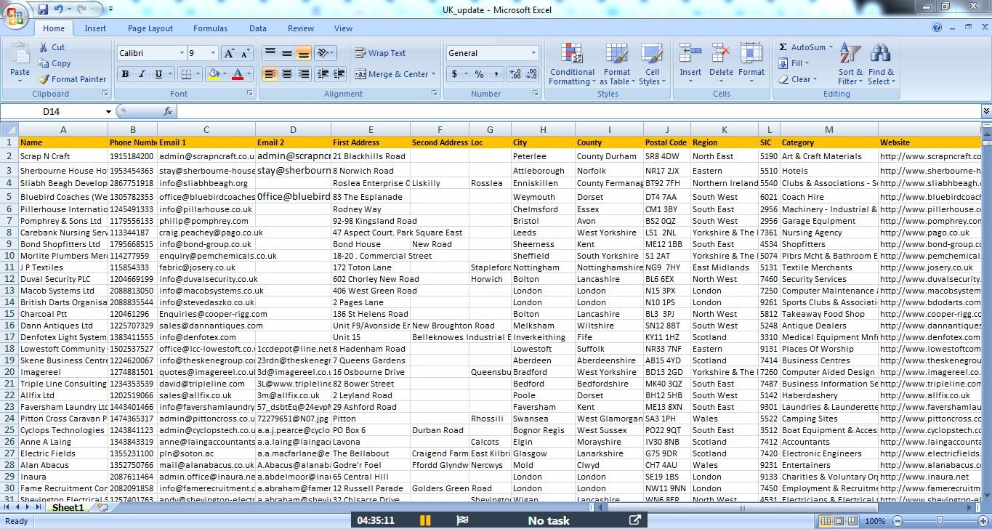The height and width of the screenshot is (529, 992).
Task: Toggle Underline formatting
Action: tap(158, 74)
